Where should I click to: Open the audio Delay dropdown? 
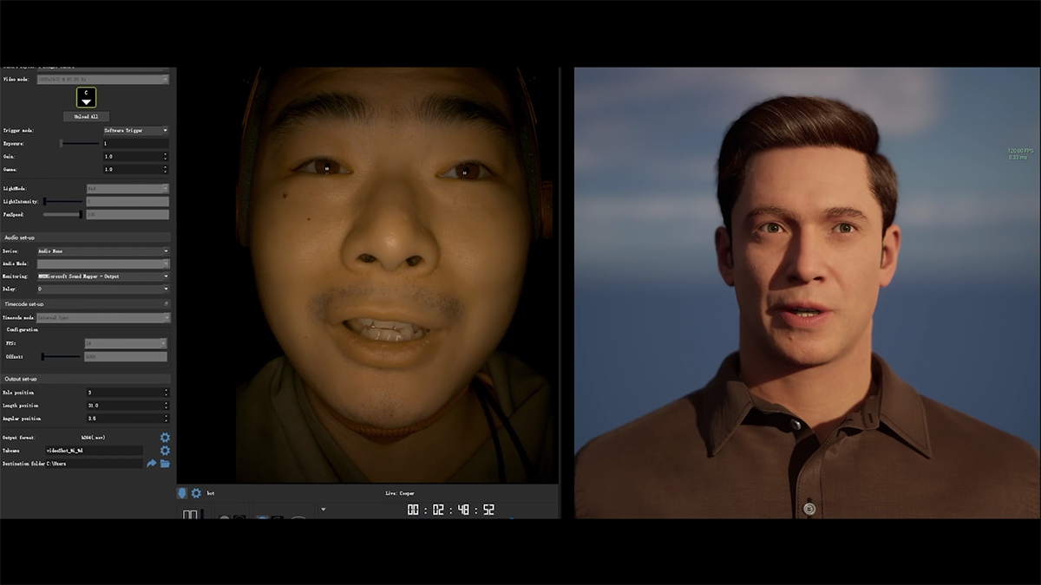tap(103, 289)
